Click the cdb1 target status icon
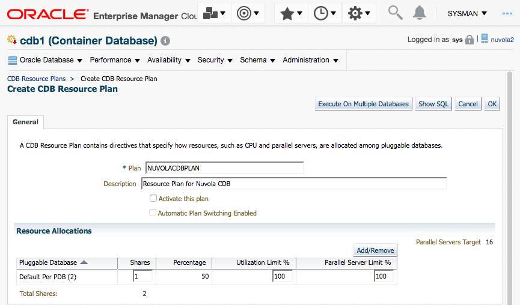 (12, 40)
